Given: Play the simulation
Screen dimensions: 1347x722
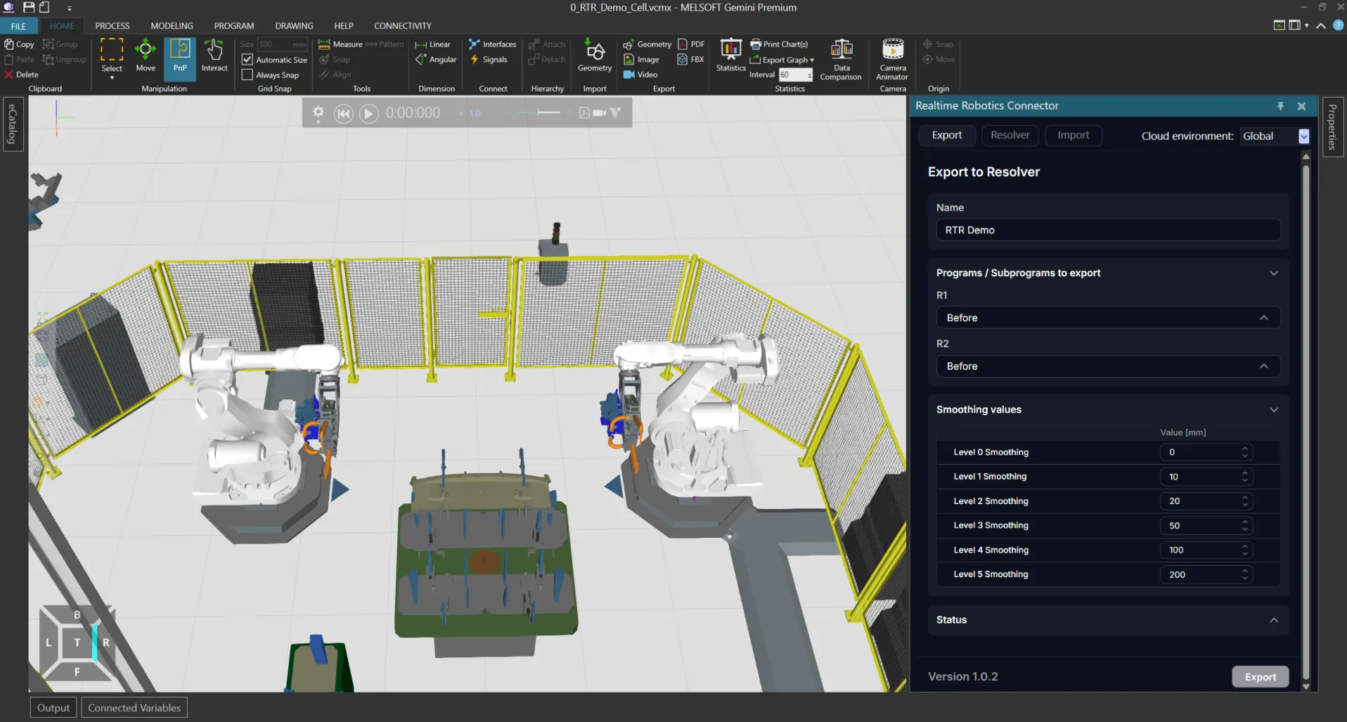Looking at the screenshot, I should point(368,113).
